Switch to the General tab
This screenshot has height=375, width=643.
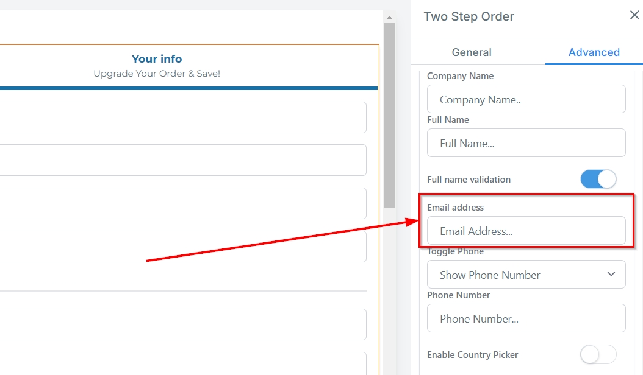point(472,52)
